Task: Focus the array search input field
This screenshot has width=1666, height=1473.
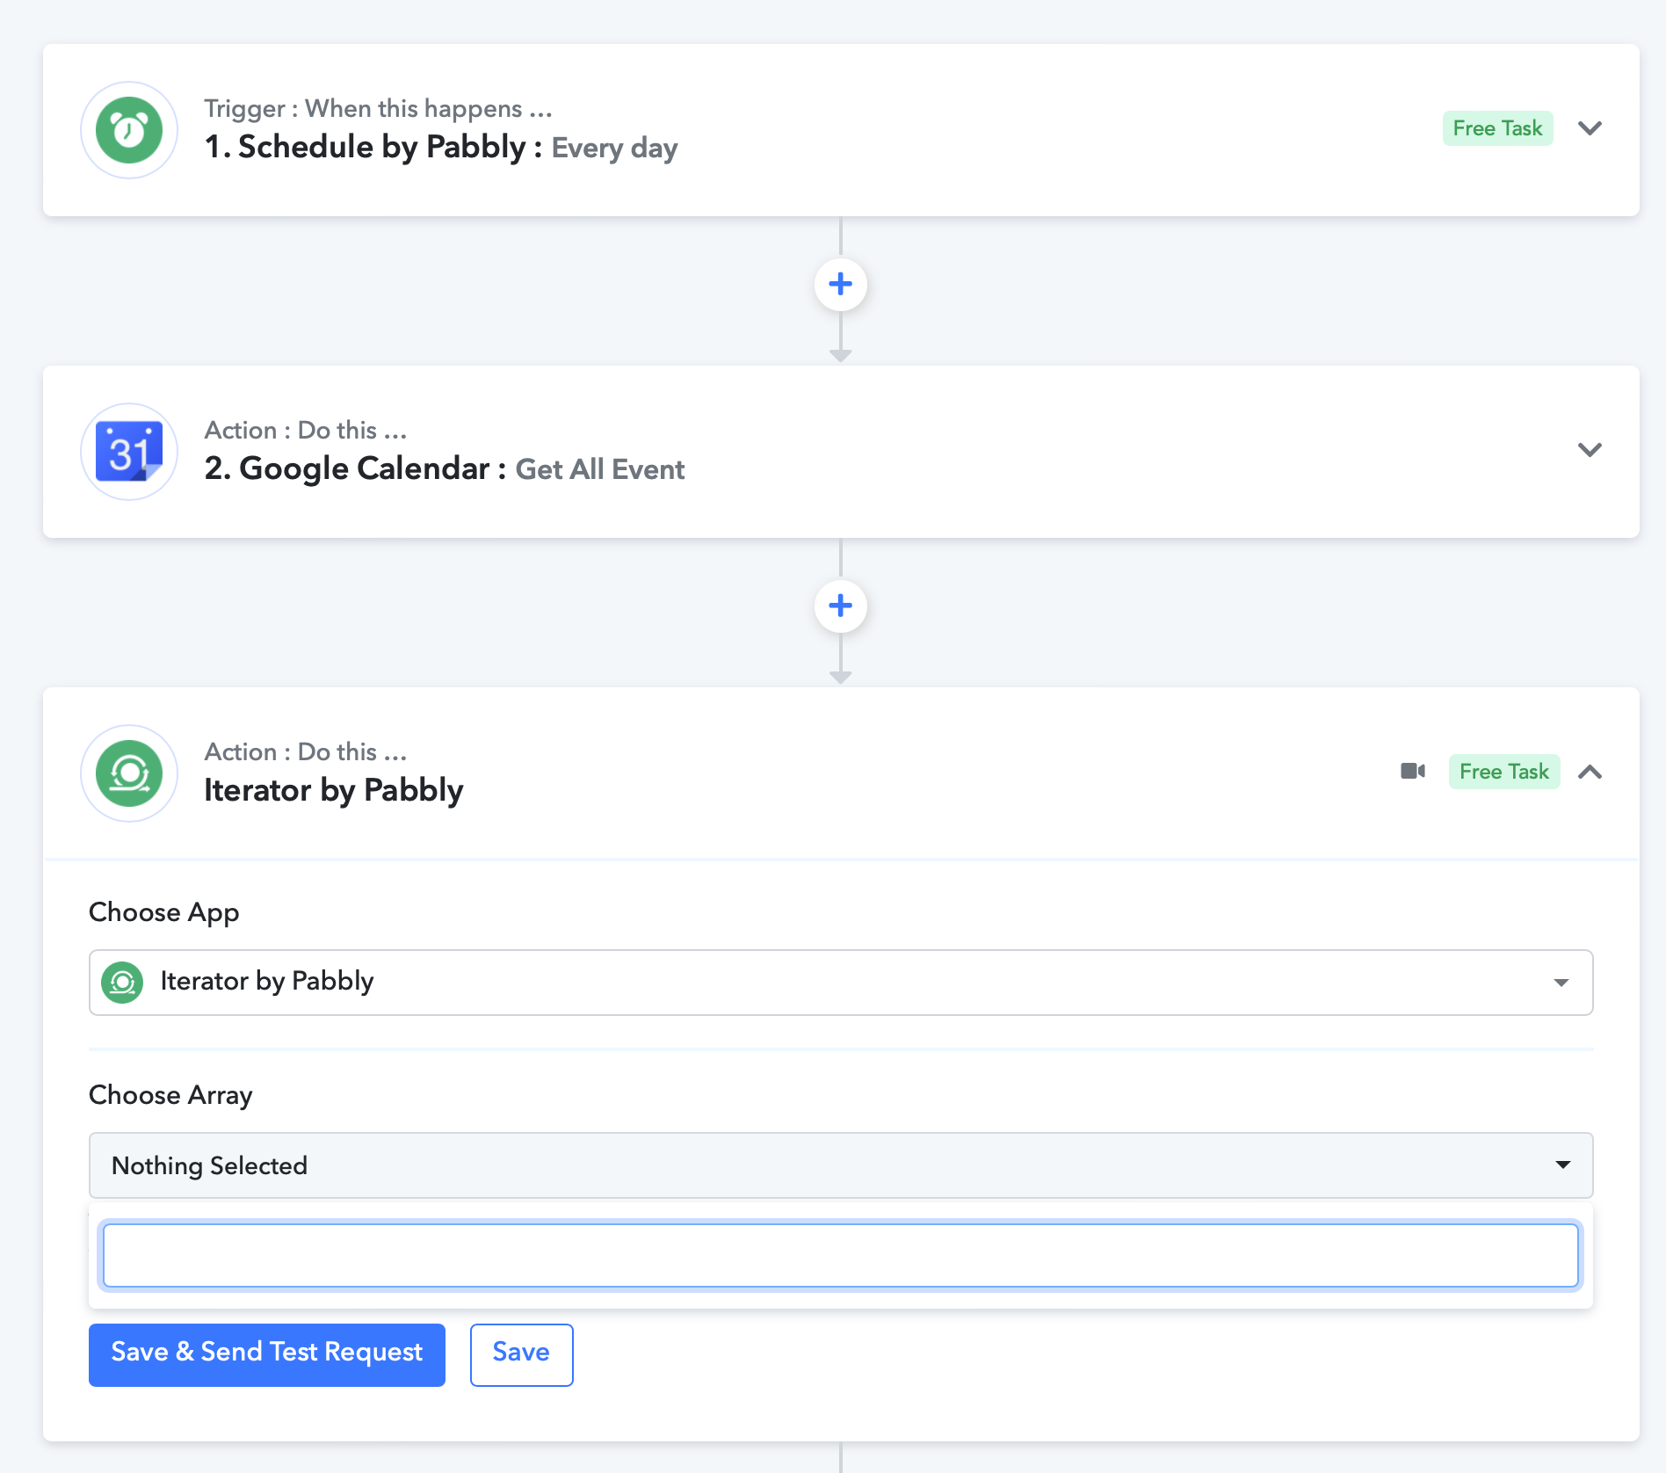Action: [x=841, y=1255]
